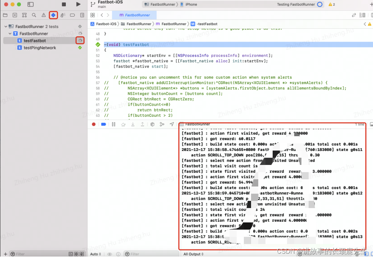Click the testFastbot running status indicator
Screen dimensions: 373x258
click(80, 40)
